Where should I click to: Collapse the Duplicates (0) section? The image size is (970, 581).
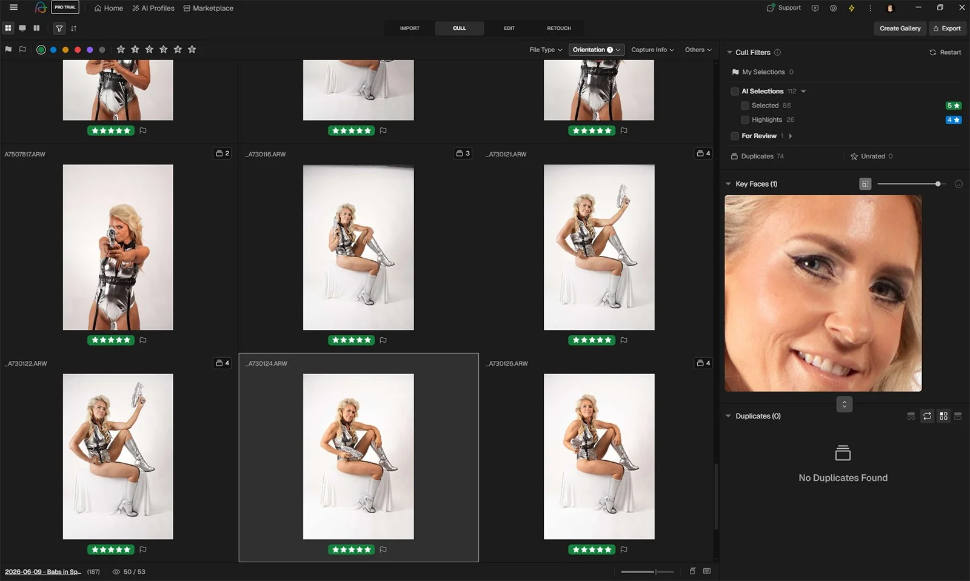728,416
